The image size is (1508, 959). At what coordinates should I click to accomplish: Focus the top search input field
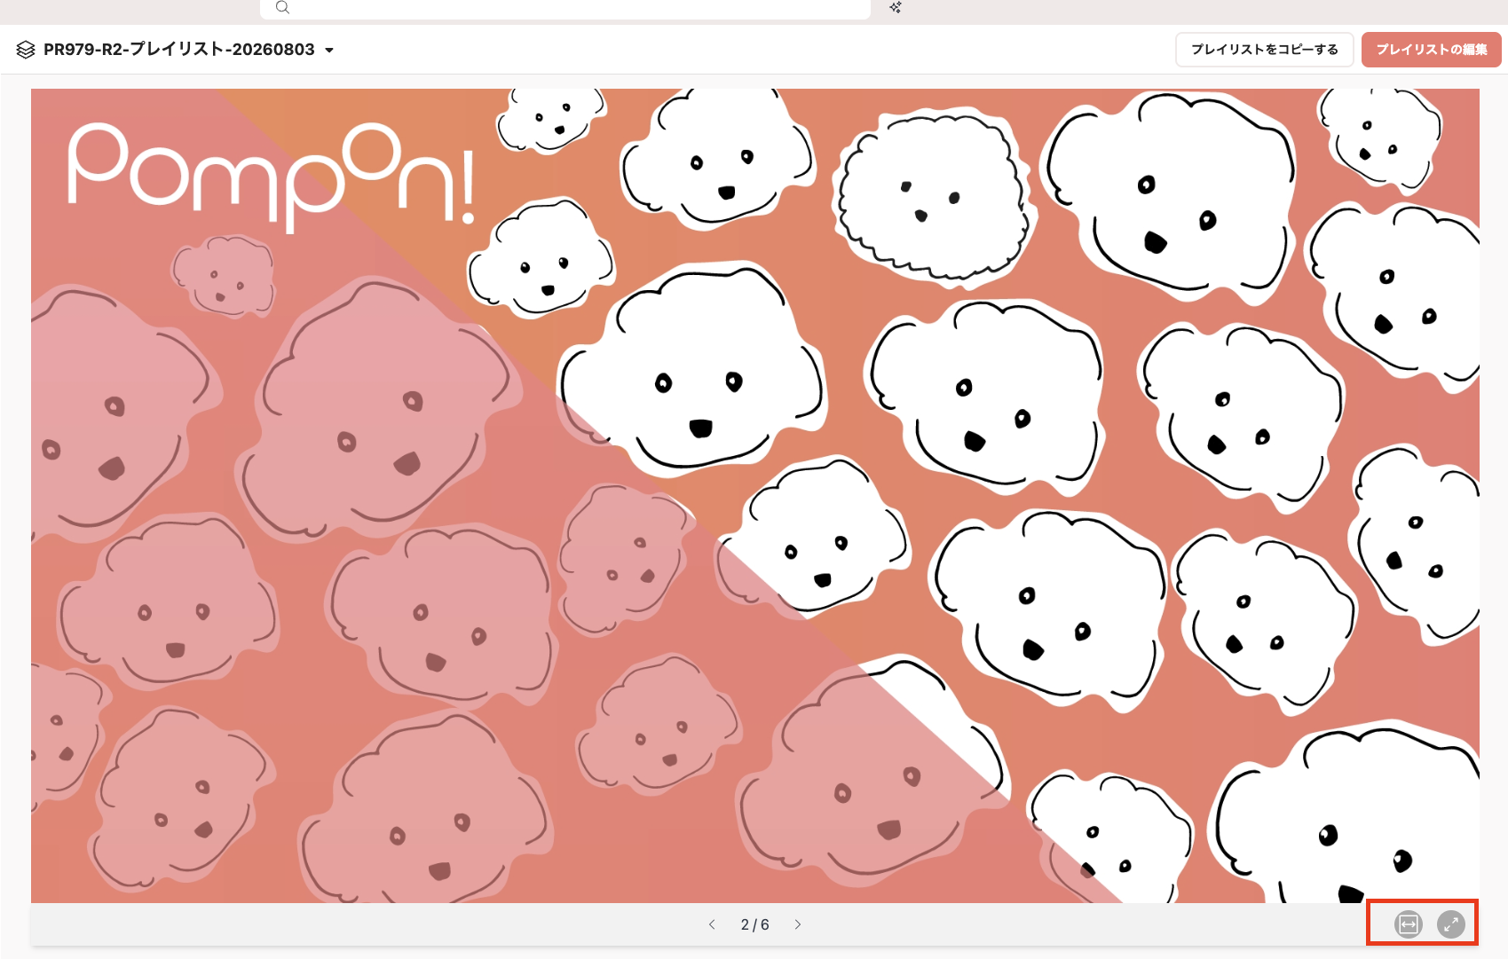[x=565, y=8]
